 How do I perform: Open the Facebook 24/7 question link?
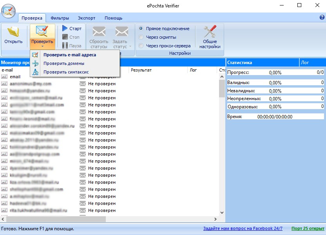pyautogui.click(x=243, y=228)
